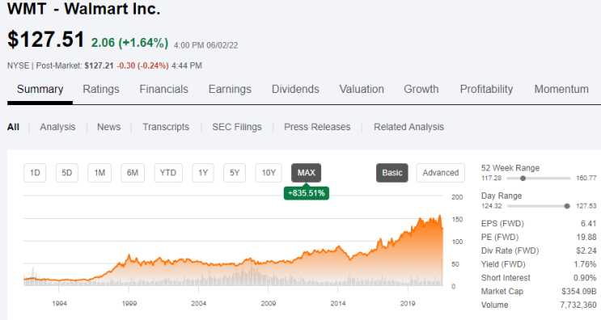The height and width of the screenshot is (320, 601).
Task: Select the YTD chart range
Action: pyautogui.click(x=168, y=173)
